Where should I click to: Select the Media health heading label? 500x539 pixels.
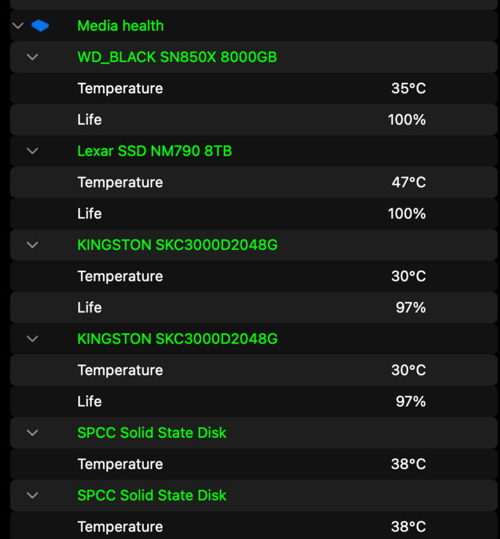coord(121,26)
